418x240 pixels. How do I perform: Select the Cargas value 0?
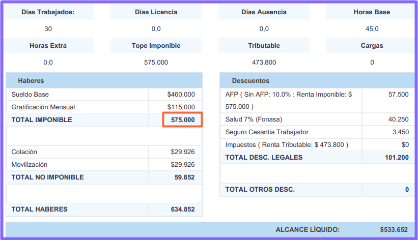pos(372,63)
